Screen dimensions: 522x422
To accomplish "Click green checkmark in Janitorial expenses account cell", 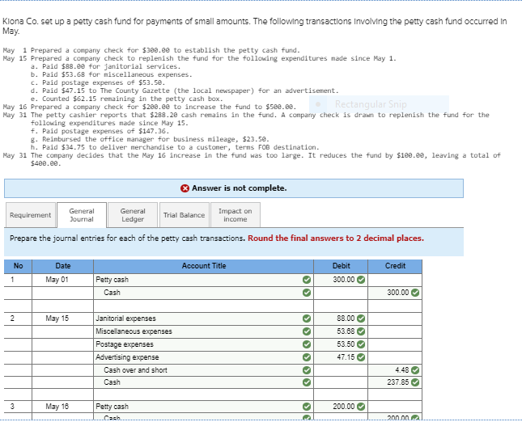I will (x=307, y=319).
